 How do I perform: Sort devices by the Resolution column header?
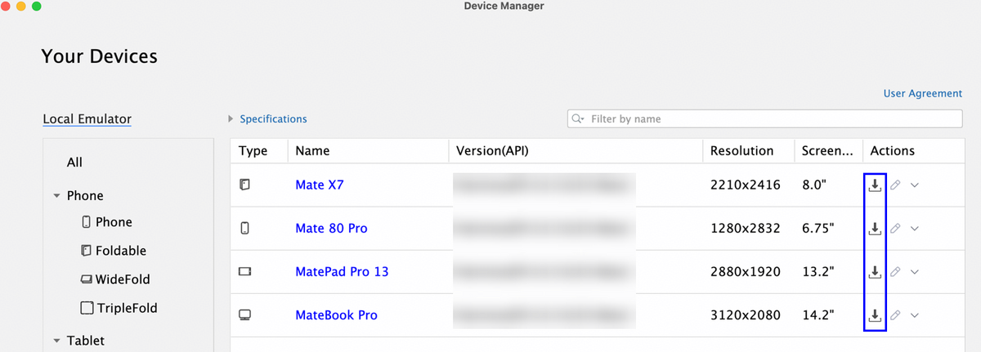[x=741, y=151]
